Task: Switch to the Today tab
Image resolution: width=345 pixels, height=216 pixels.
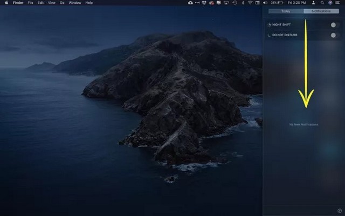Action: click(x=286, y=11)
